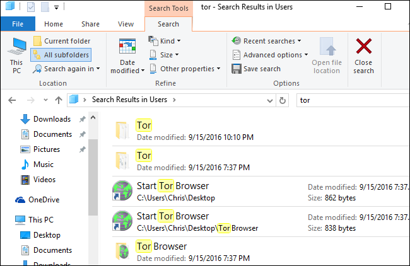Click the up arrow navigation icon
This screenshot has height=266, width=410.
[58, 100]
